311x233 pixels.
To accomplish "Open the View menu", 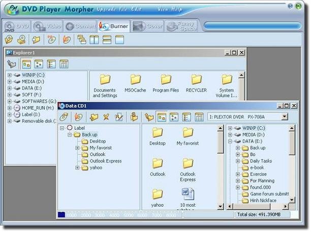I will coord(163,9).
